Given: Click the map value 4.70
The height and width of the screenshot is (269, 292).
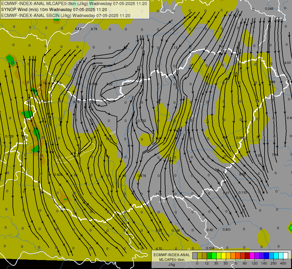Looking at the screenshot, I should point(159,249).
